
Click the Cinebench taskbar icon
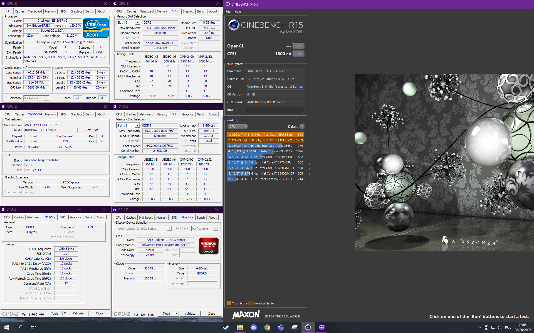coord(308,327)
